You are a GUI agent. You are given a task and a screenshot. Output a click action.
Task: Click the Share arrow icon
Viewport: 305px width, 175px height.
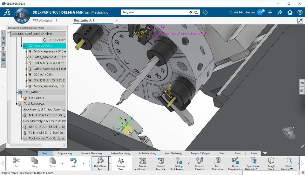pos(280,12)
